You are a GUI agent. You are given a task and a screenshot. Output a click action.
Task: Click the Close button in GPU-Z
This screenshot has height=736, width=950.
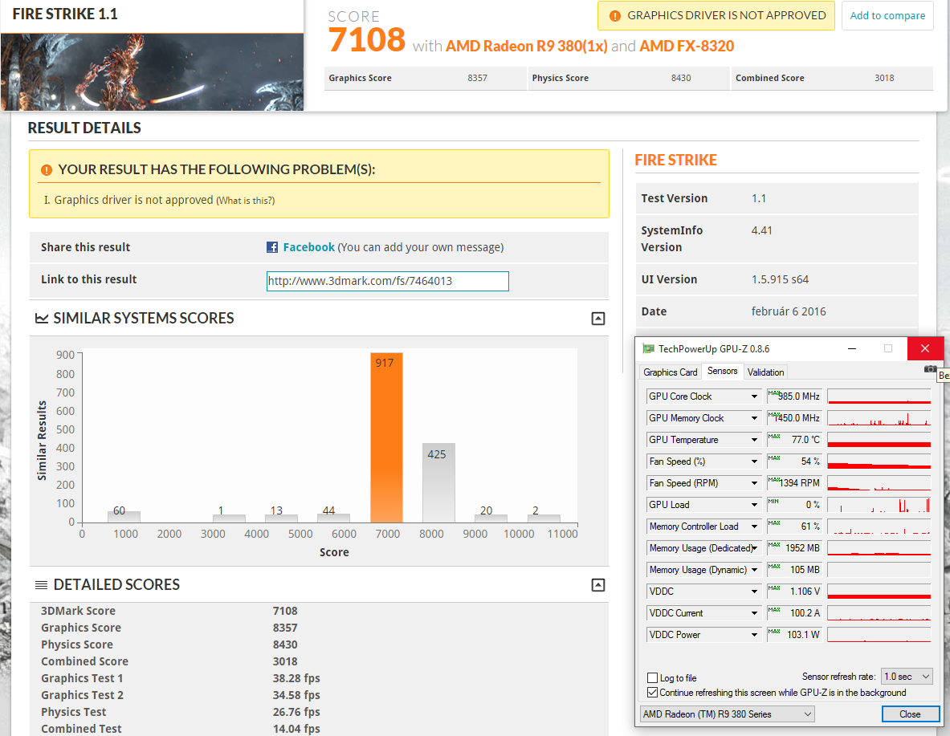coord(909,714)
